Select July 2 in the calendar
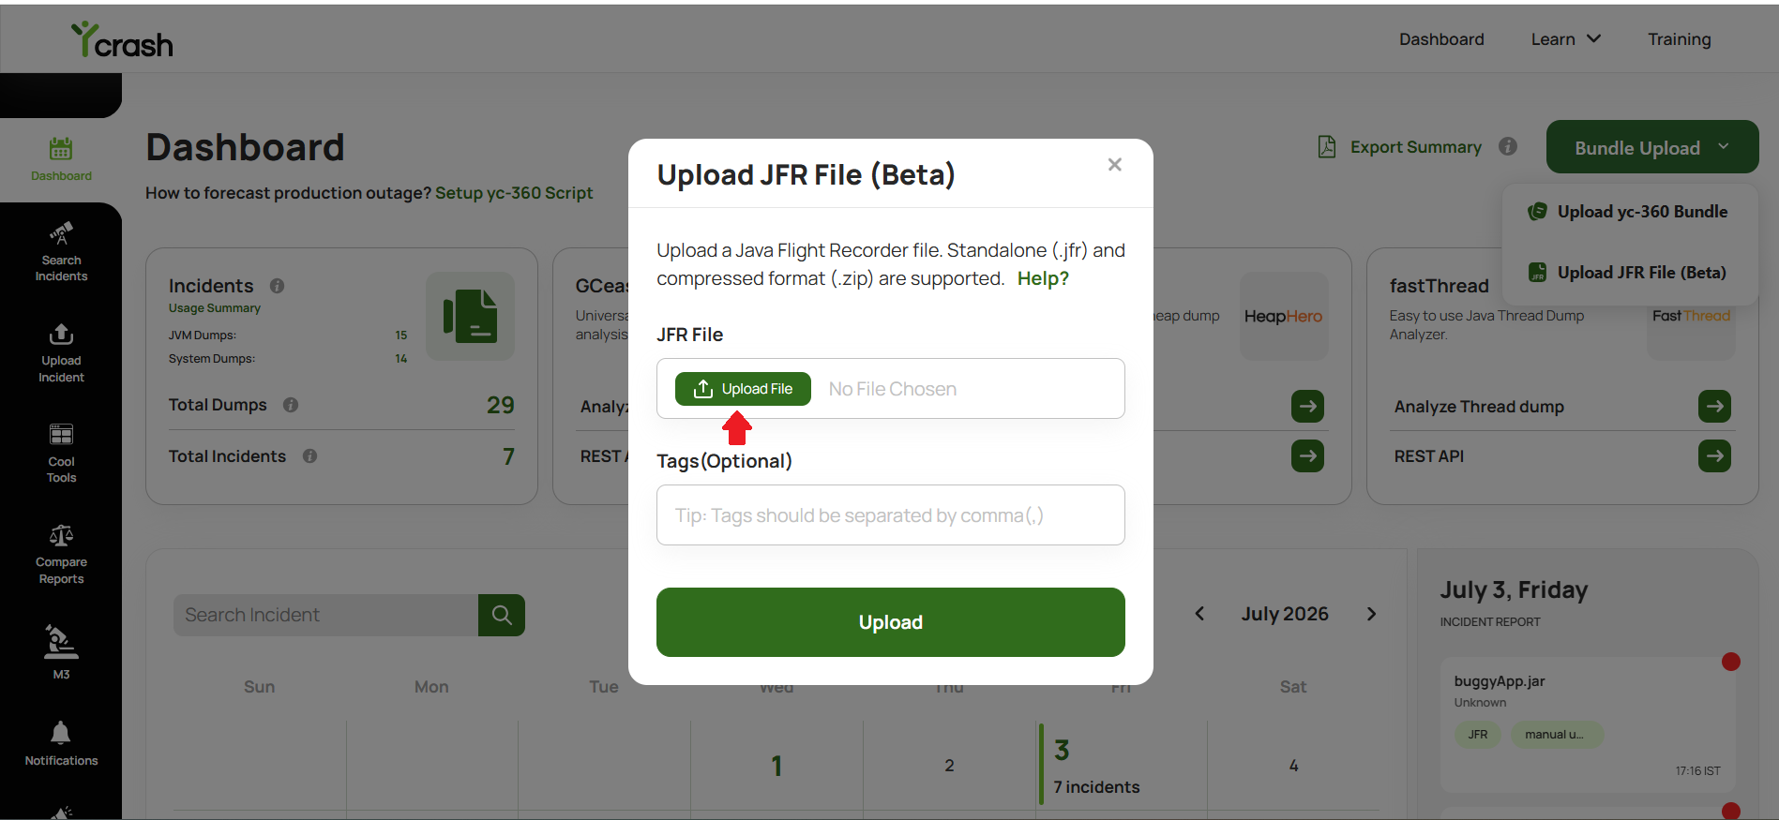 (949, 766)
